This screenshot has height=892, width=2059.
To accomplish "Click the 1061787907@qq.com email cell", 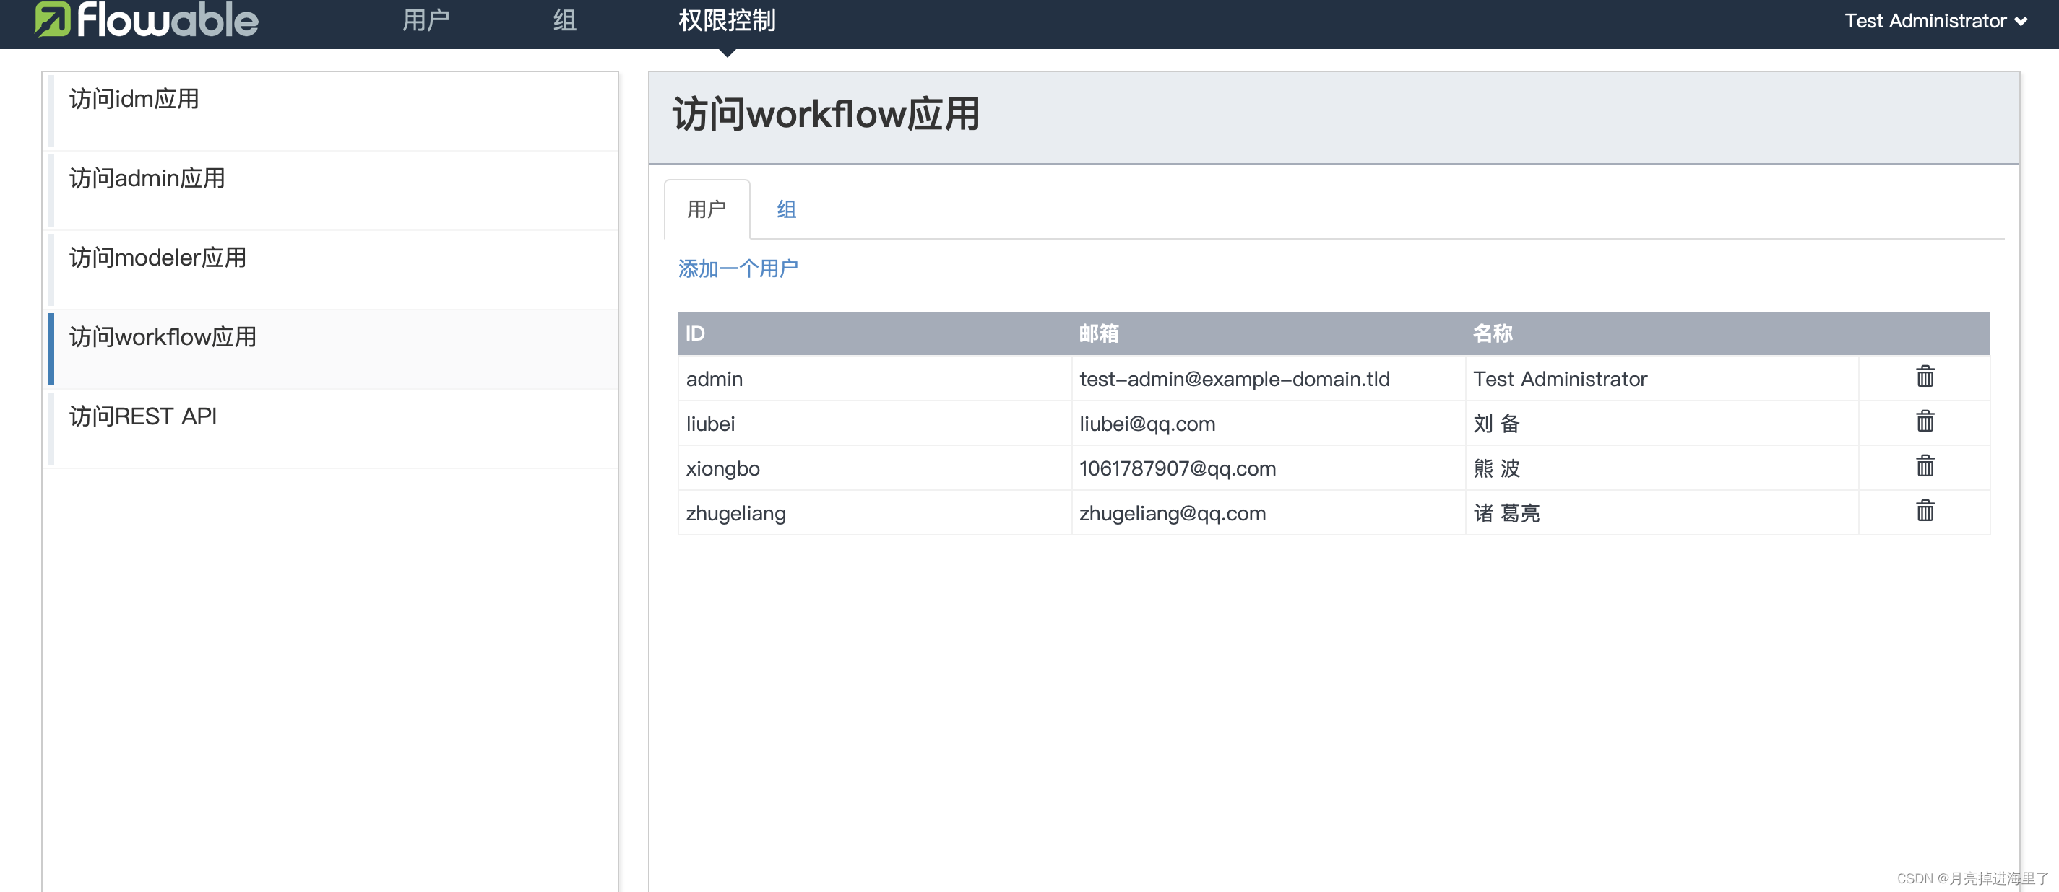I will tap(1269, 468).
